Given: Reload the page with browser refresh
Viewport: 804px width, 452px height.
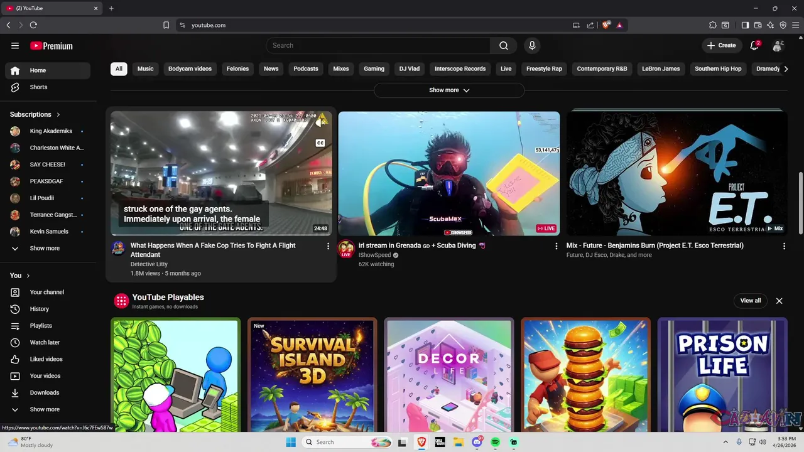Looking at the screenshot, I should click(x=33, y=25).
